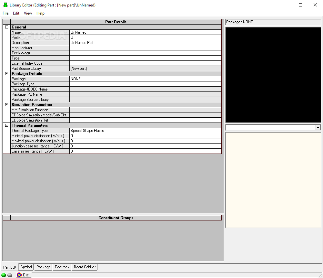Click the Part Source Library value

(146, 68)
